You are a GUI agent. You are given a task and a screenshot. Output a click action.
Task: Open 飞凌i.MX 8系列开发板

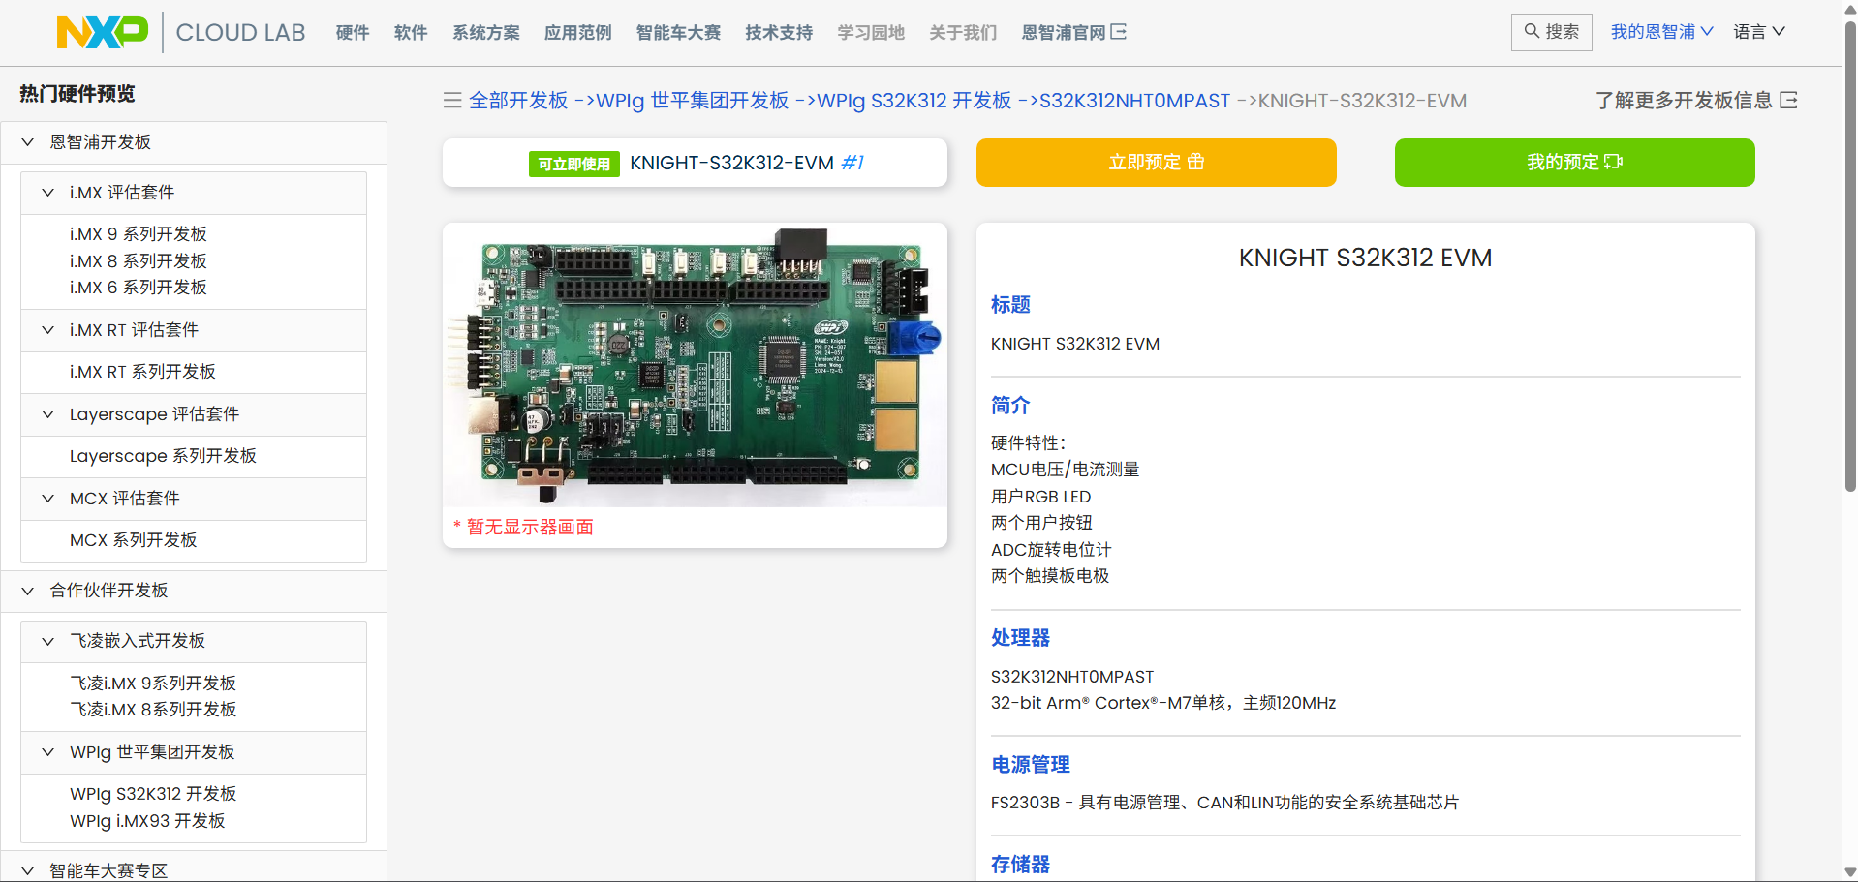pos(153,710)
